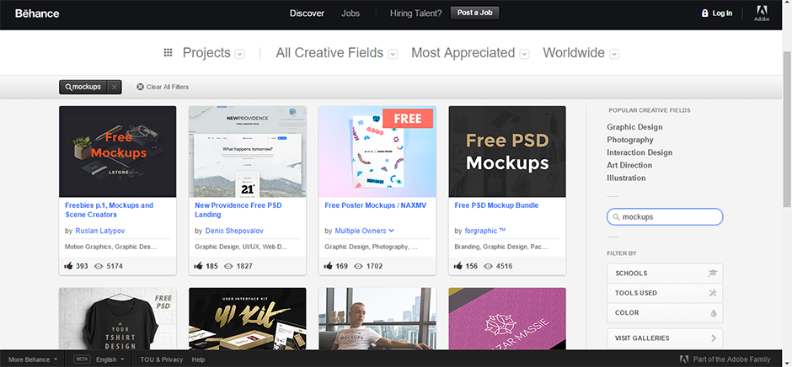
Task: Remove the mockups search tag with X
Action: [115, 88]
